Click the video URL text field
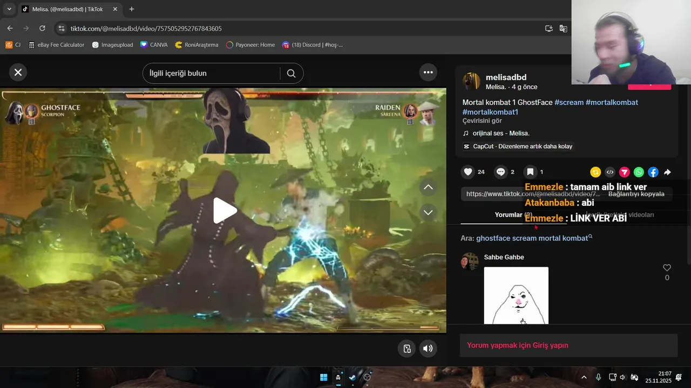The width and height of the screenshot is (691, 388). [533, 194]
